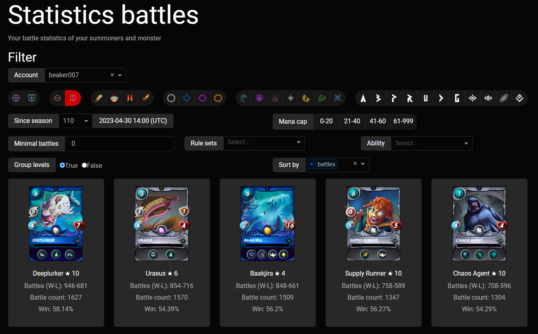538x334 pixels.
Task: Click the 'Supply Runner ★ 10' title
Action: 374,274
